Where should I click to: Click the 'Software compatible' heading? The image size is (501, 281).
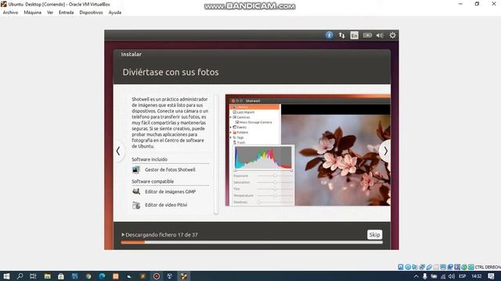(153, 181)
